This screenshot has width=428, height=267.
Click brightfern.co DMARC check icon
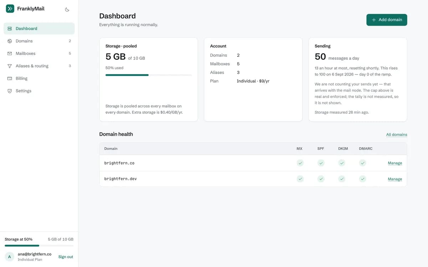click(363, 163)
